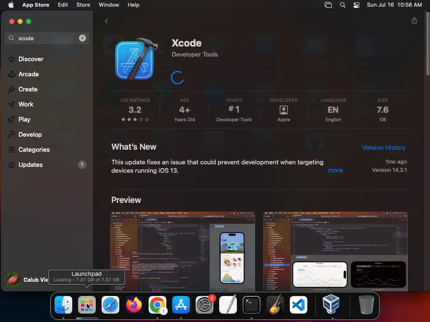Launch Safari from the dock
430x322 pixels.
point(110,305)
